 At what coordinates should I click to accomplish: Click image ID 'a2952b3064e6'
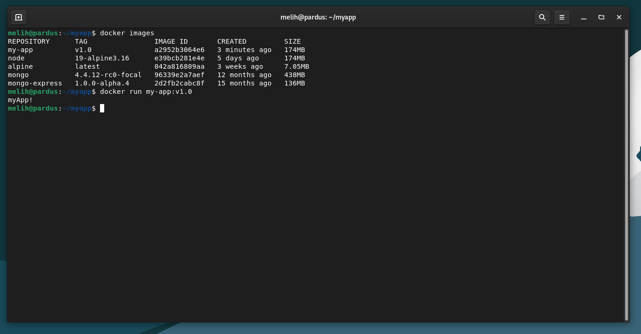coord(180,50)
